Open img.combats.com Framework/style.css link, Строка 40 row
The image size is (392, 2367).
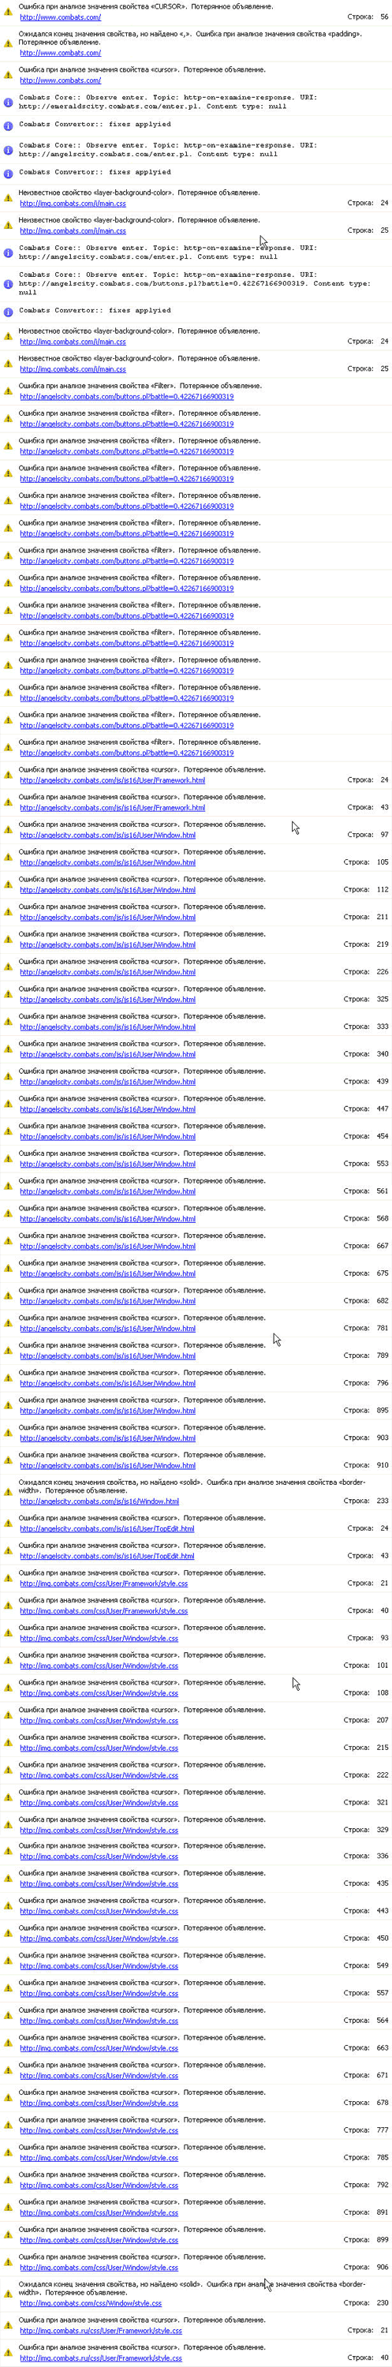pyautogui.click(x=104, y=1611)
